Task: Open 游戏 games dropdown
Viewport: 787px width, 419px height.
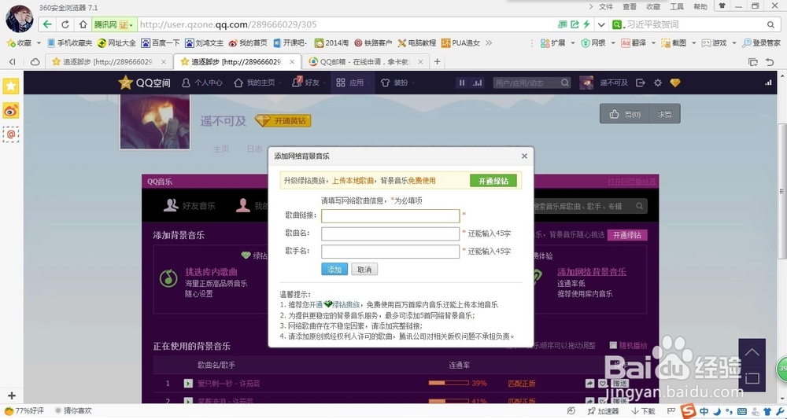Action: pos(719,43)
